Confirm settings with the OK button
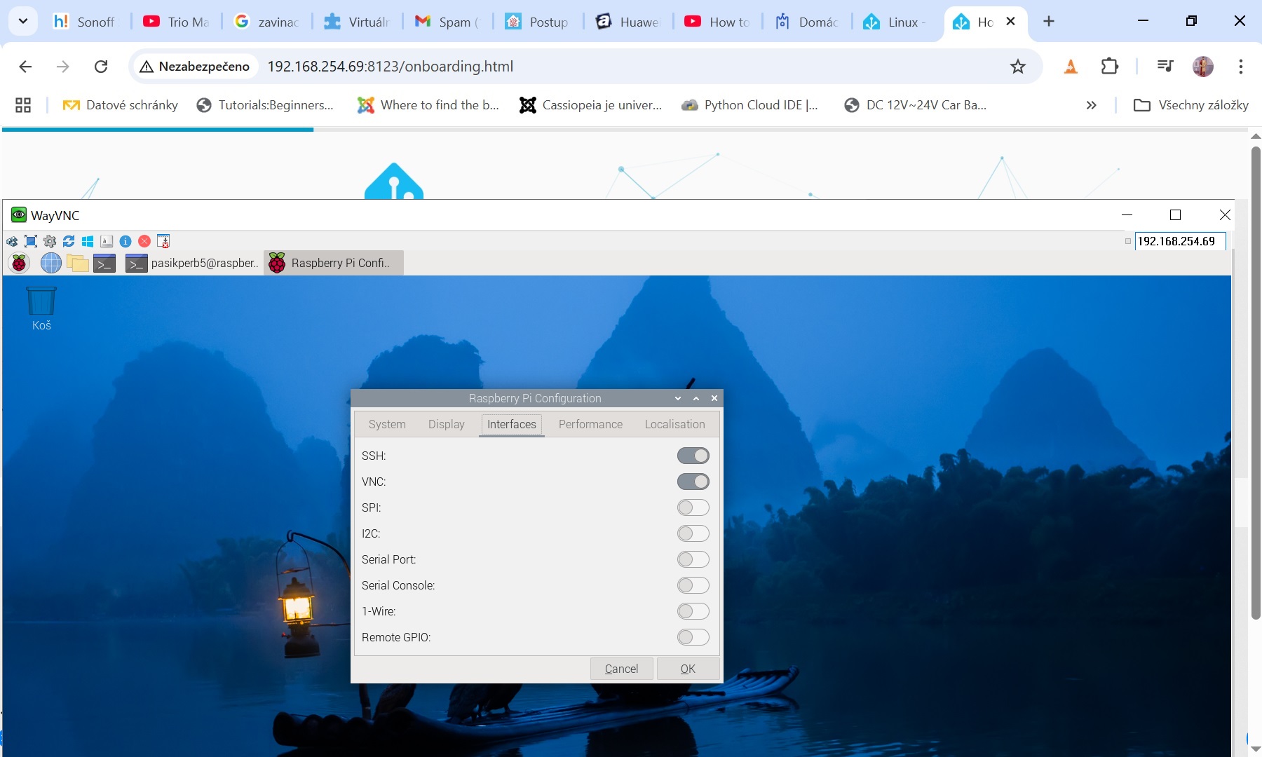 point(688,668)
